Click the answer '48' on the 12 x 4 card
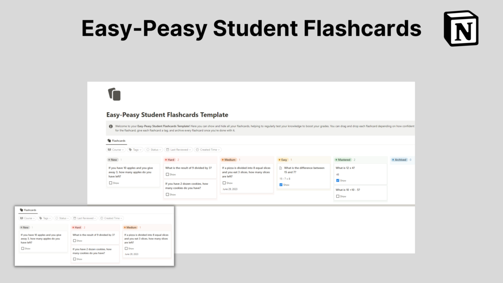Image resolution: width=503 pixels, height=283 pixels. [x=337, y=174]
